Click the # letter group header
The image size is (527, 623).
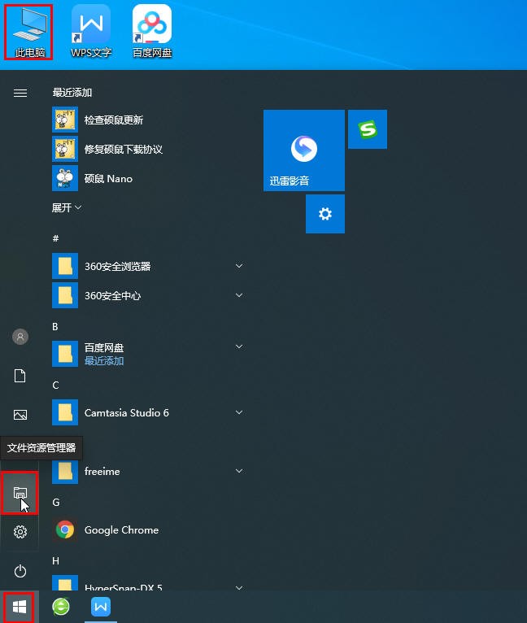[55, 238]
